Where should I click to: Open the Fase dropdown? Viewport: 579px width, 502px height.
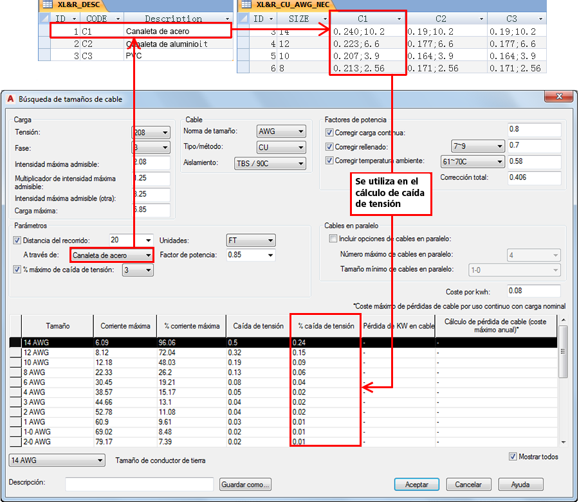[165, 148]
